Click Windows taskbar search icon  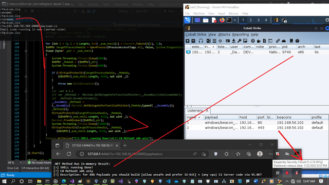pyautogui.click(x=13, y=181)
